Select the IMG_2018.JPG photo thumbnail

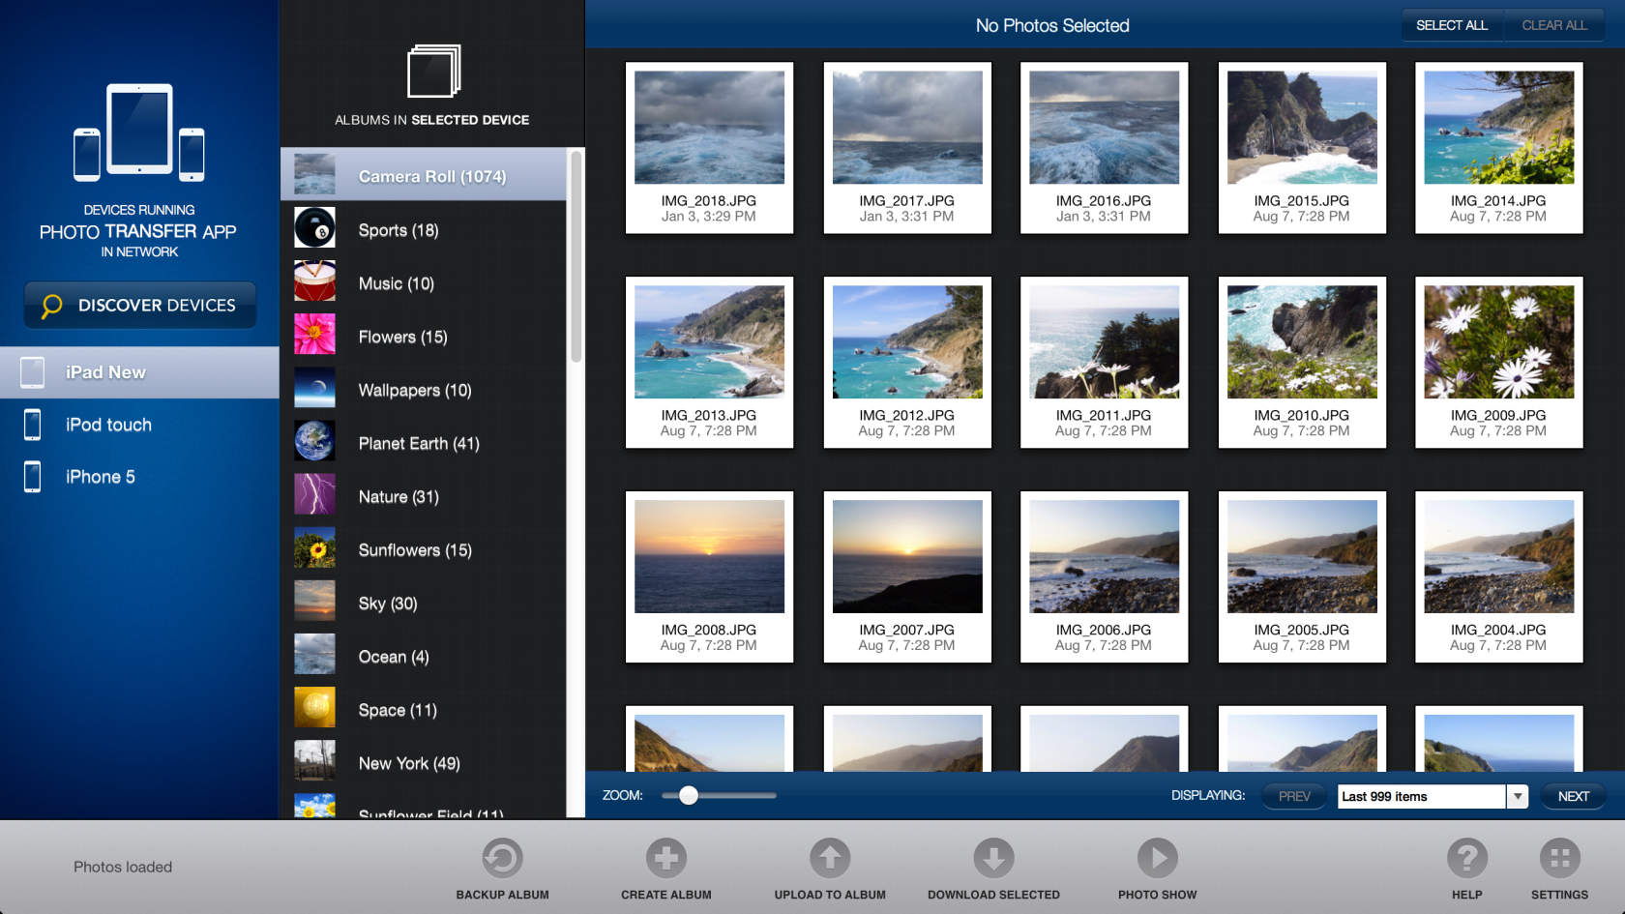709,128
